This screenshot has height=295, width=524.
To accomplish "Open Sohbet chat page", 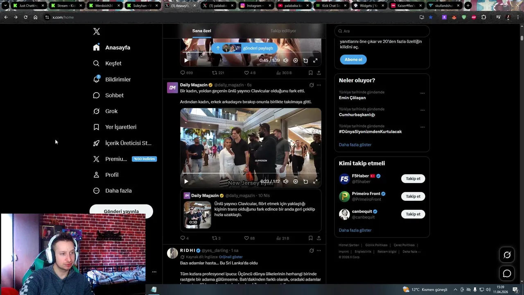I will (108, 95).
